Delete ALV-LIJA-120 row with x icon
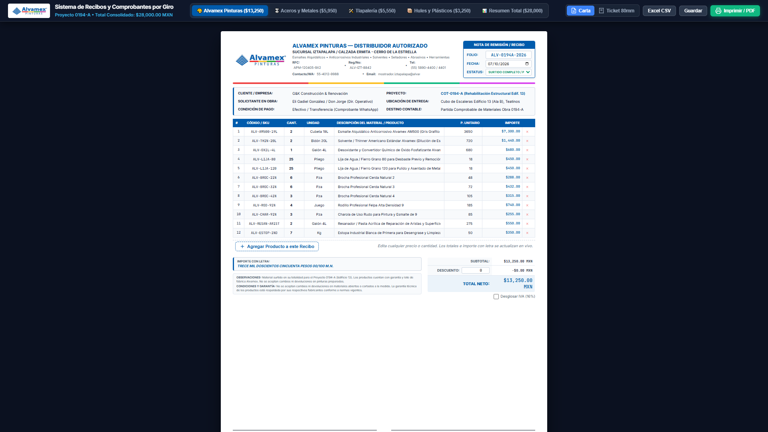768x432 pixels. pos(527,168)
